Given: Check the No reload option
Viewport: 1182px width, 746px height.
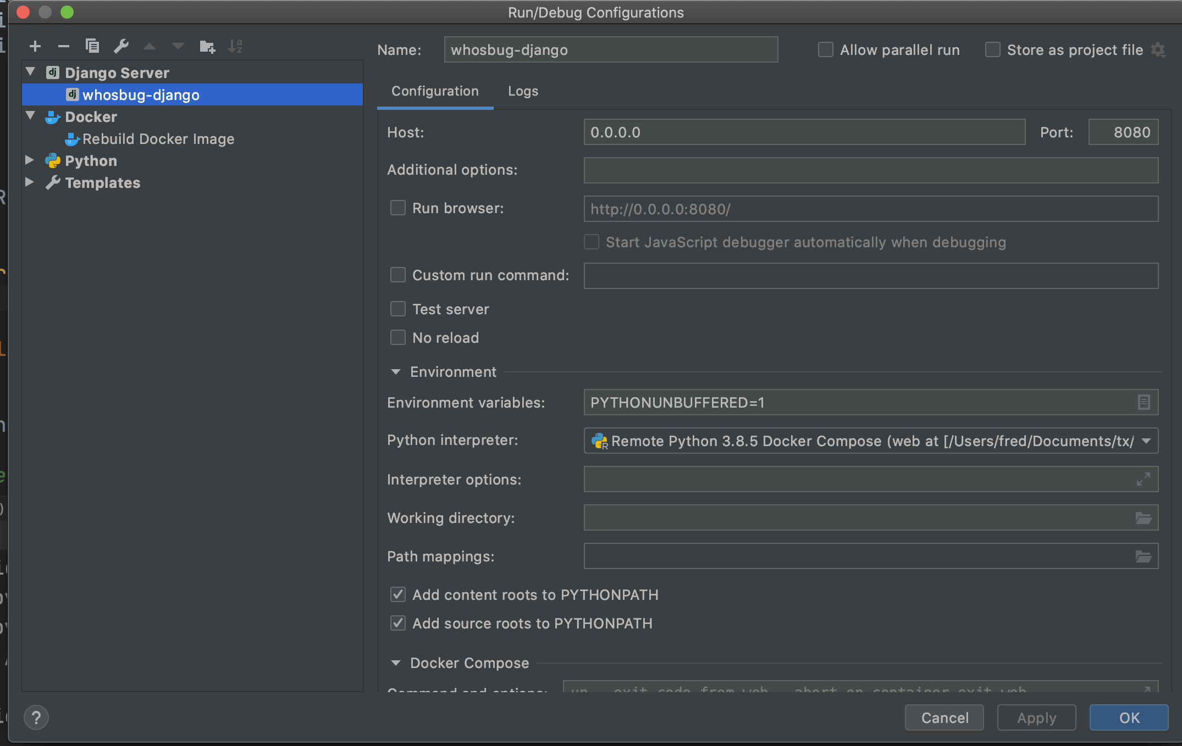Looking at the screenshot, I should tap(397, 338).
